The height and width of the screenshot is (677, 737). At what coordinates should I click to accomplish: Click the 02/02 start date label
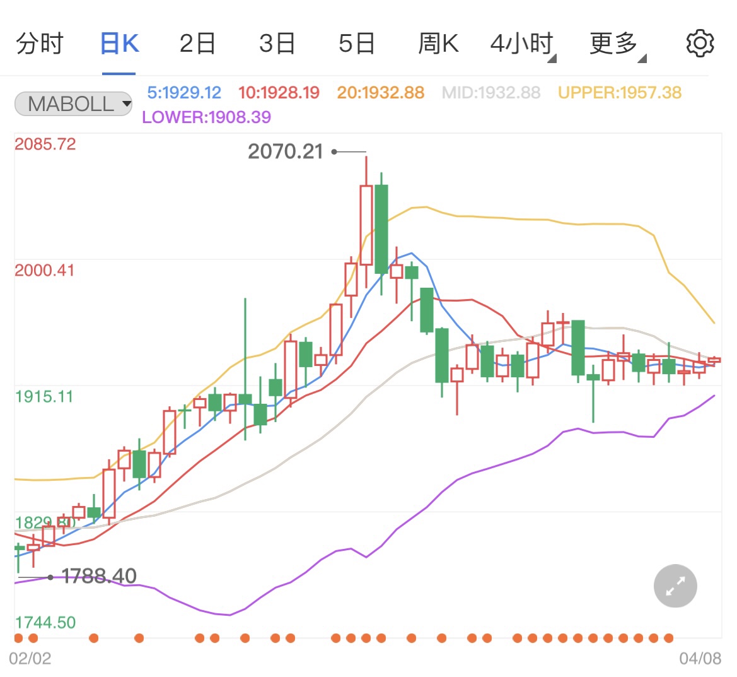(x=30, y=658)
